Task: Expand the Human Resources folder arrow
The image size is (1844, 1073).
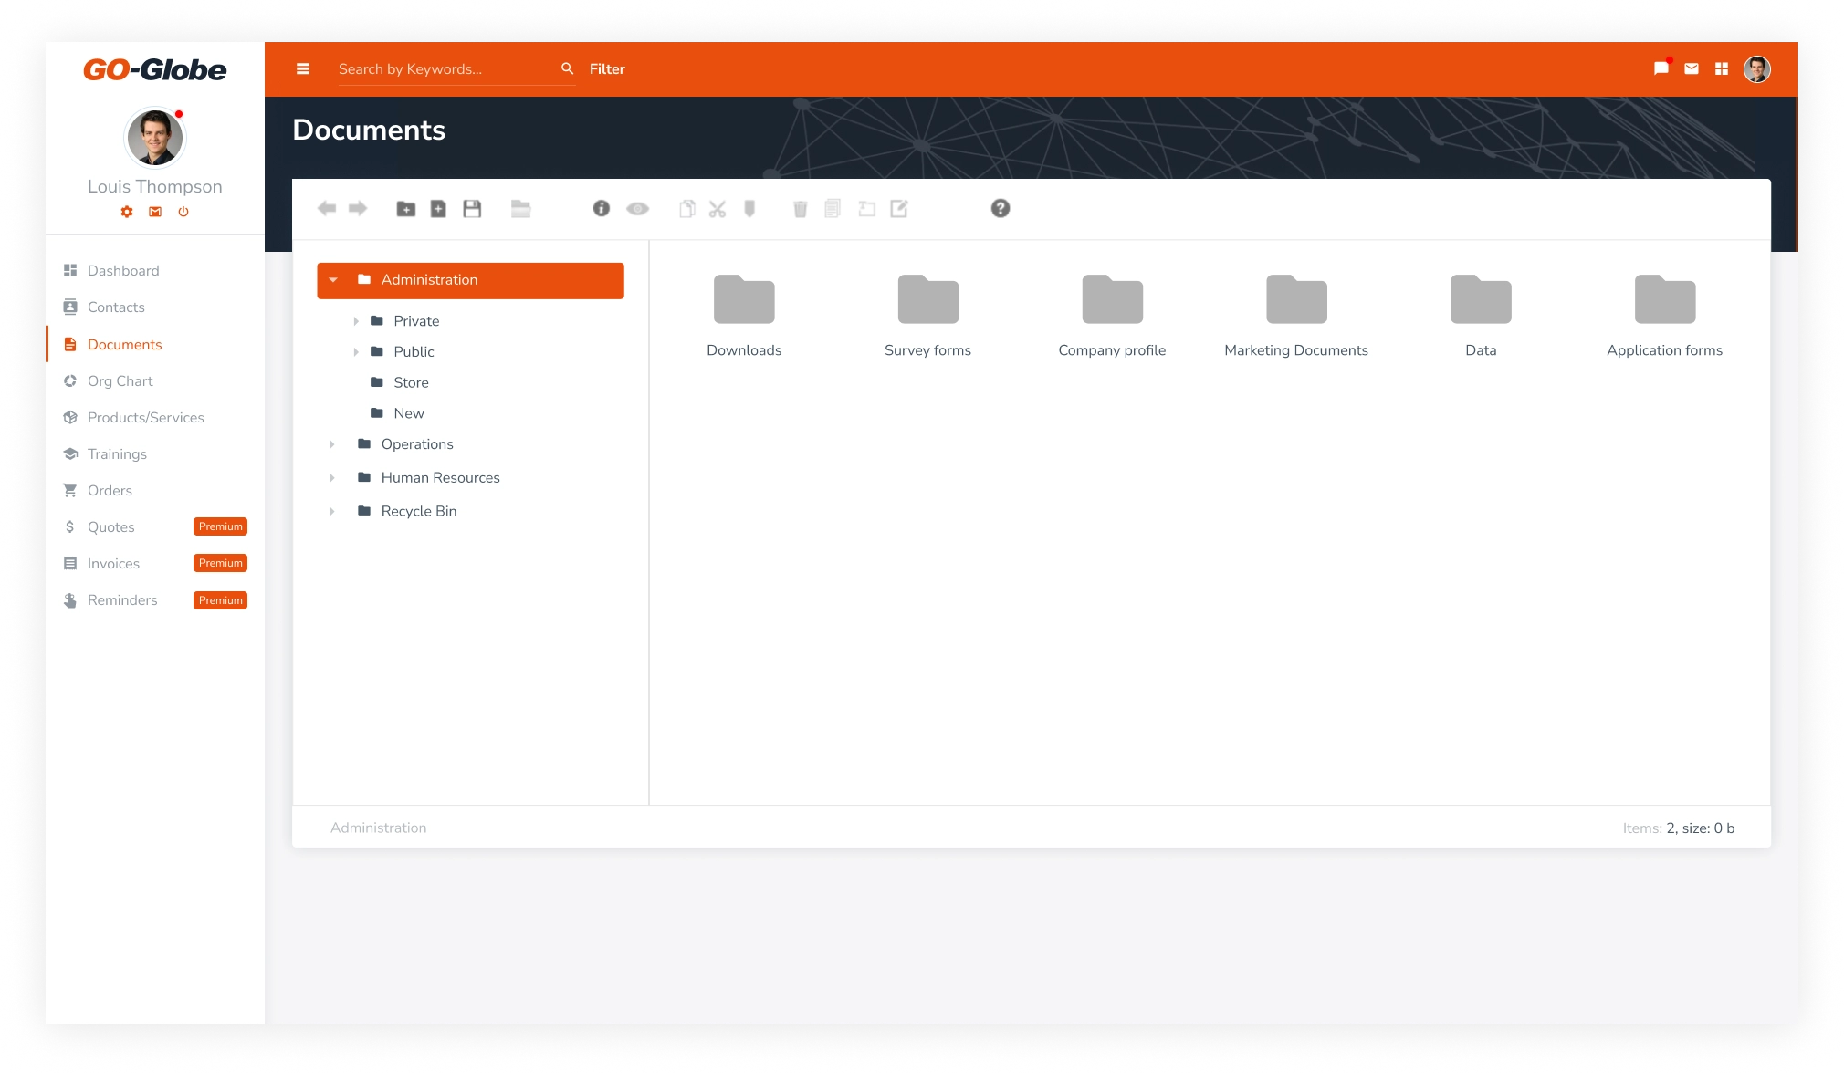Action: [332, 478]
